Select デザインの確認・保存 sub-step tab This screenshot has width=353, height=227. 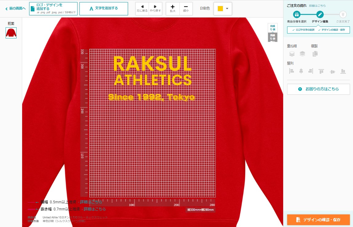(x=331, y=30)
